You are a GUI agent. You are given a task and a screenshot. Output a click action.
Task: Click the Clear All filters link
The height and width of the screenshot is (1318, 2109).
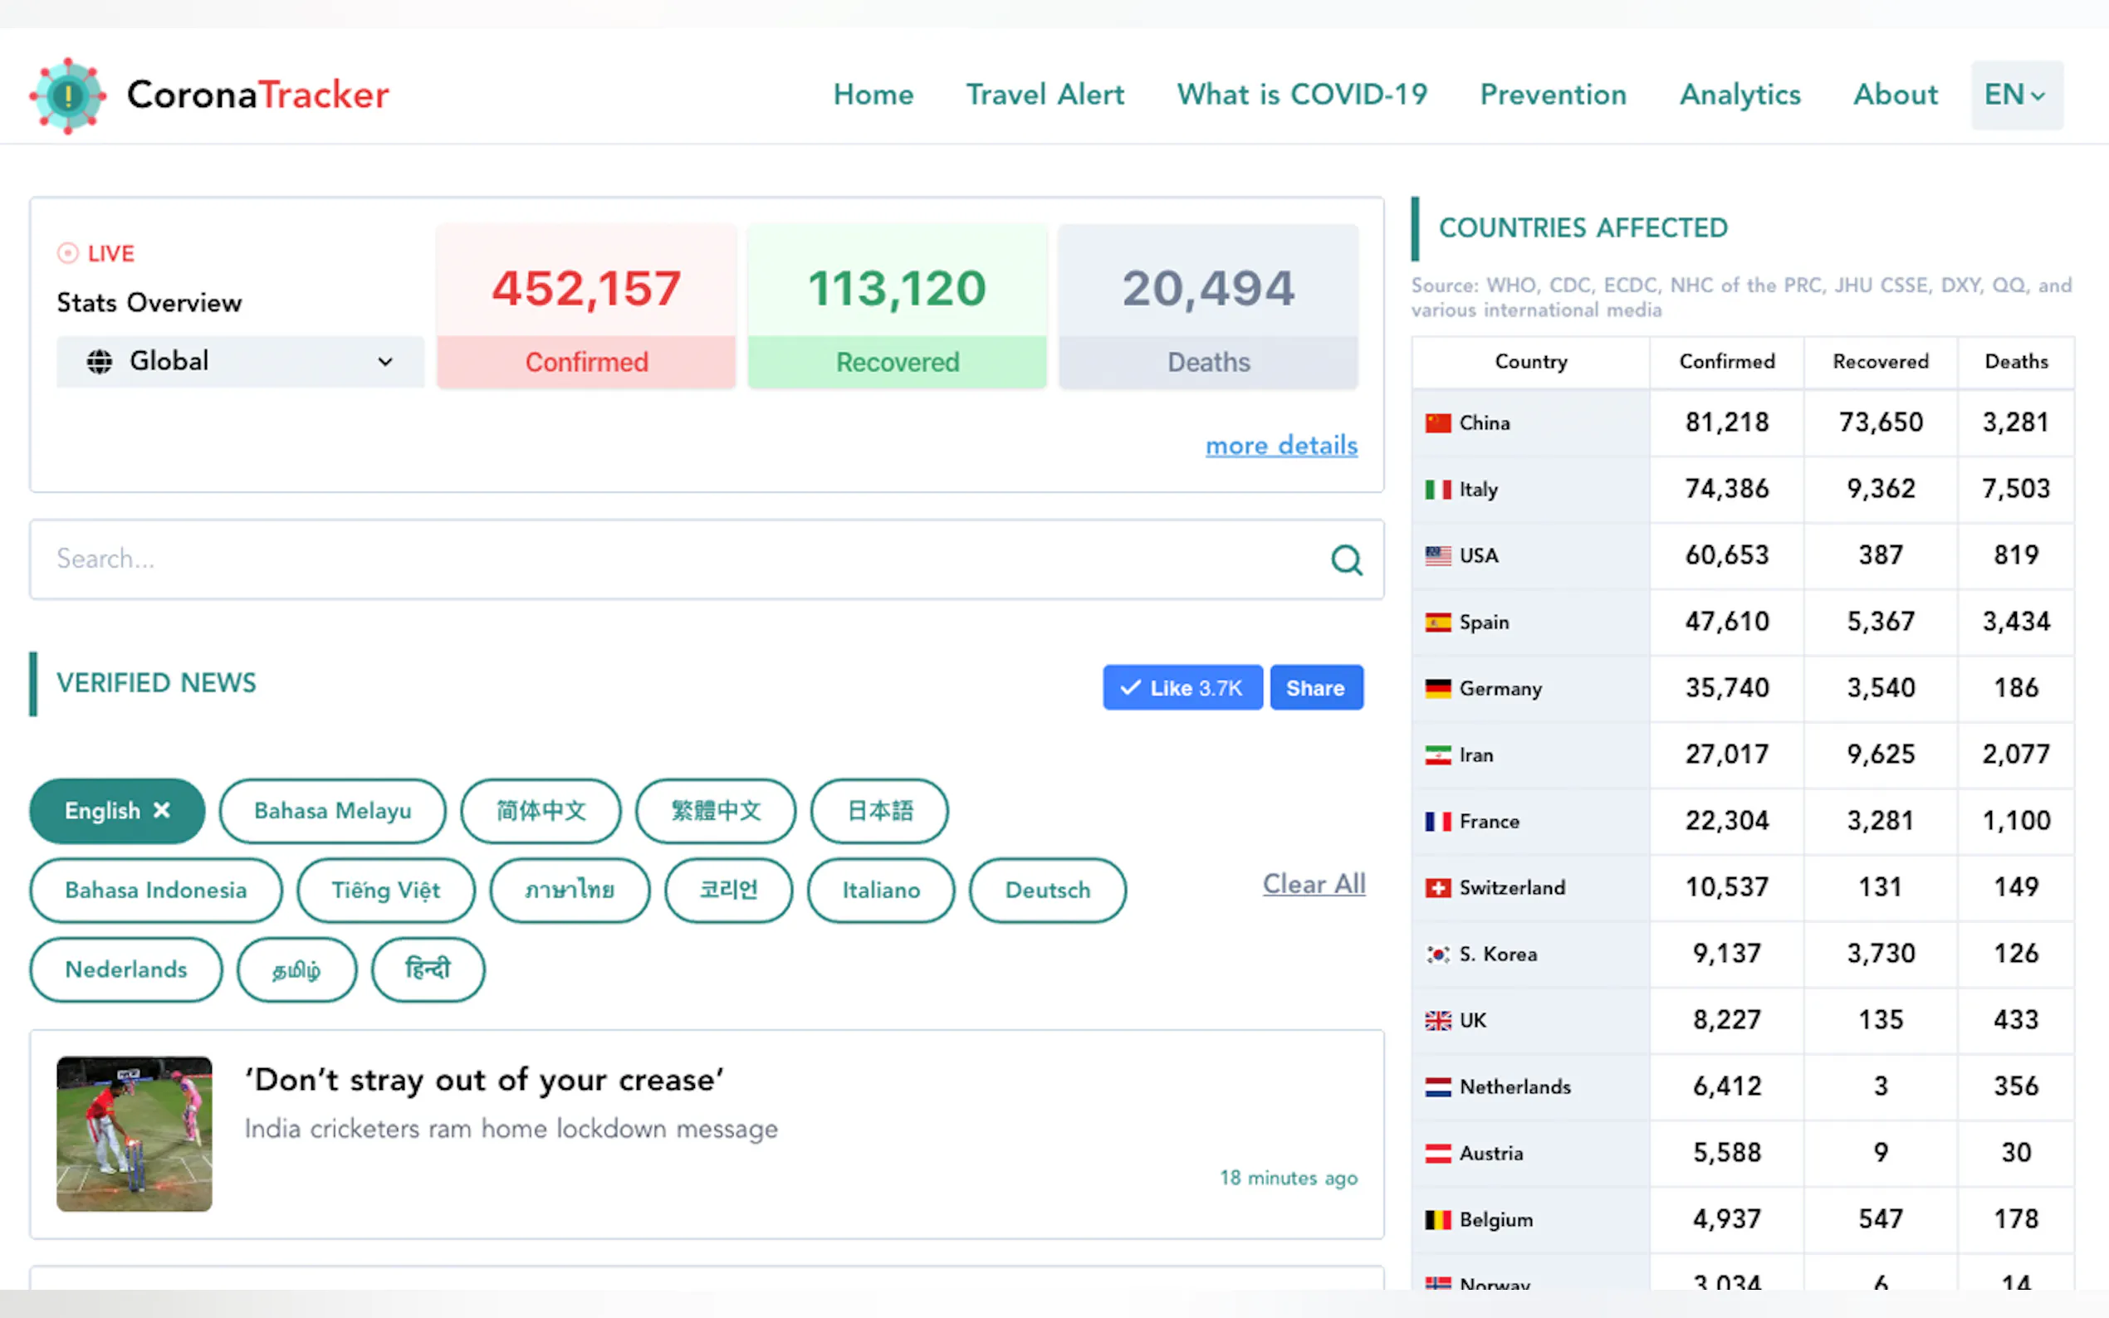click(x=1314, y=884)
